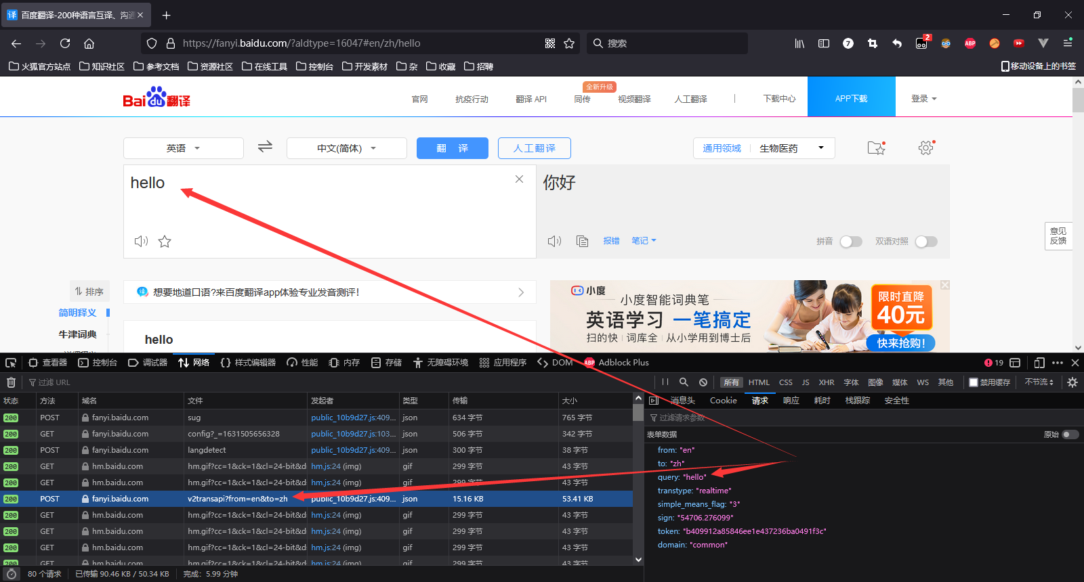Open network settings gear in devtools

(x=1072, y=382)
